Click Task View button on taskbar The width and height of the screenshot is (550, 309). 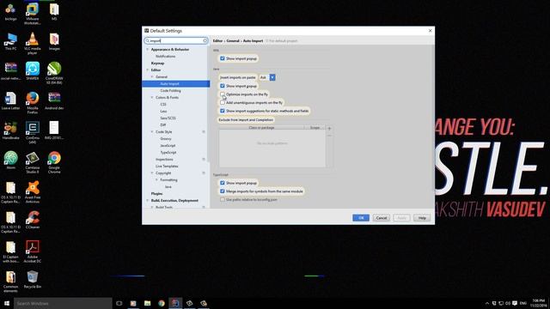pyautogui.click(x=119, y=303)
